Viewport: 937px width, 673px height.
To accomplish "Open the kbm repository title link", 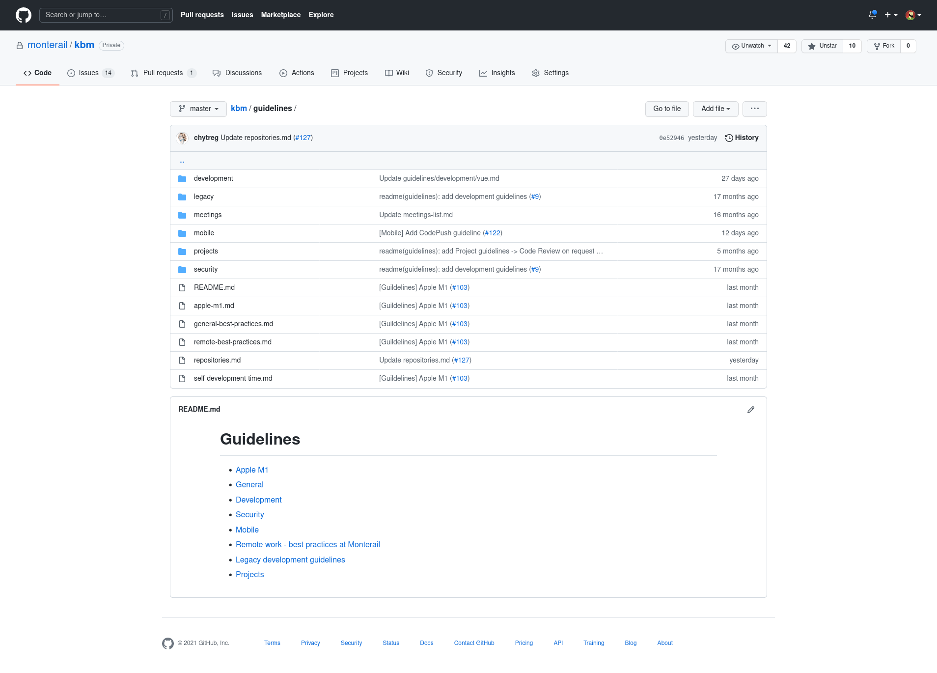I will click(84, 45).
